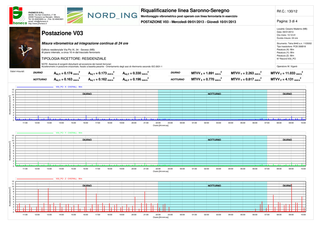Click "SEDE: Via San Cristoforo, n° 84" address
This screenshot has height=227, width=321.
[42, 15]
